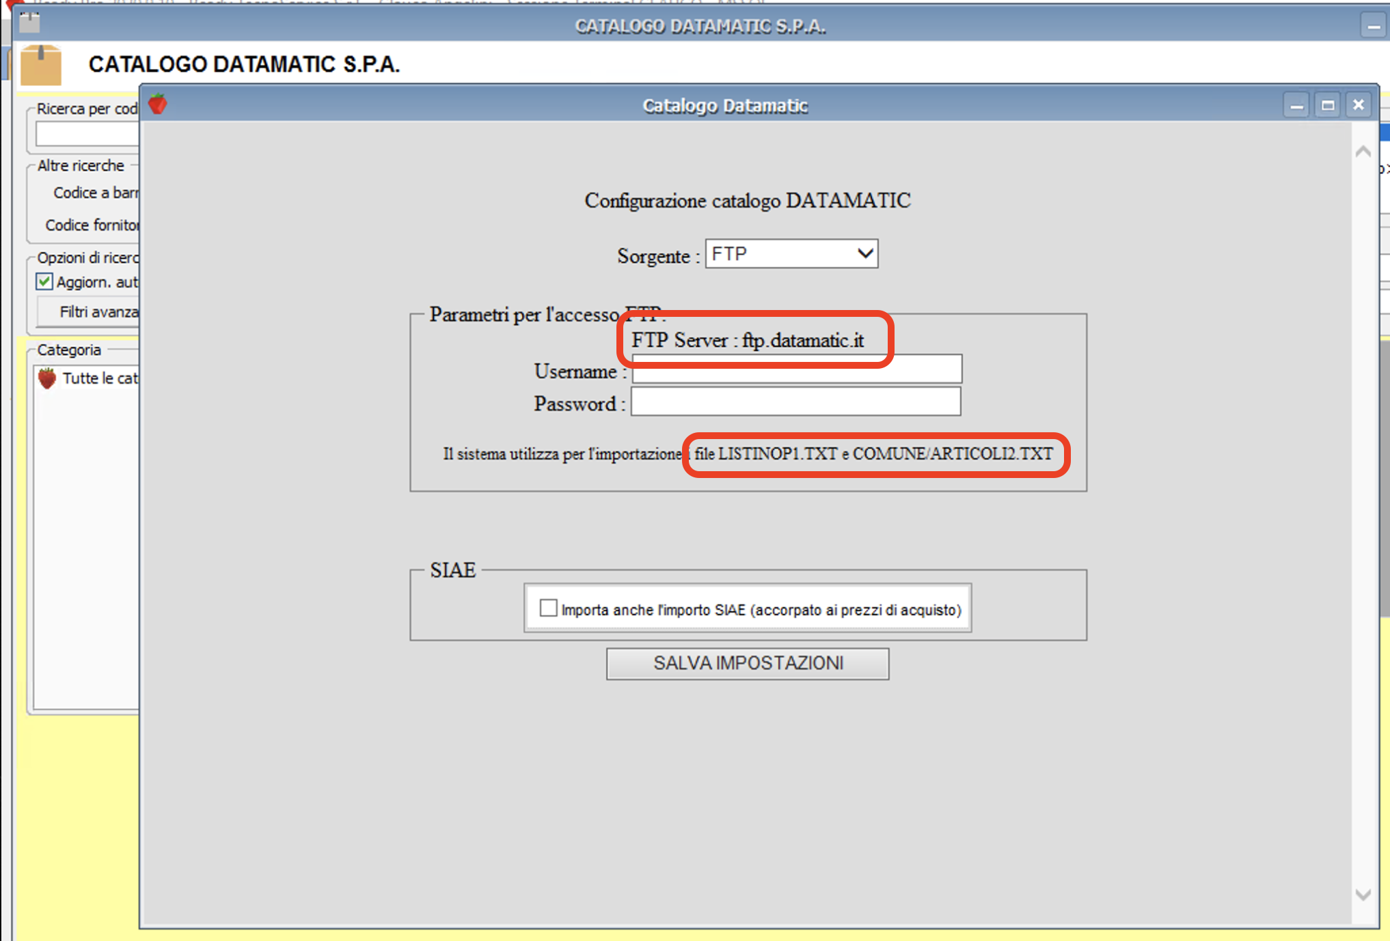The image size is (1390, 941).
Task: Click the Password input field
Action: 795,402
